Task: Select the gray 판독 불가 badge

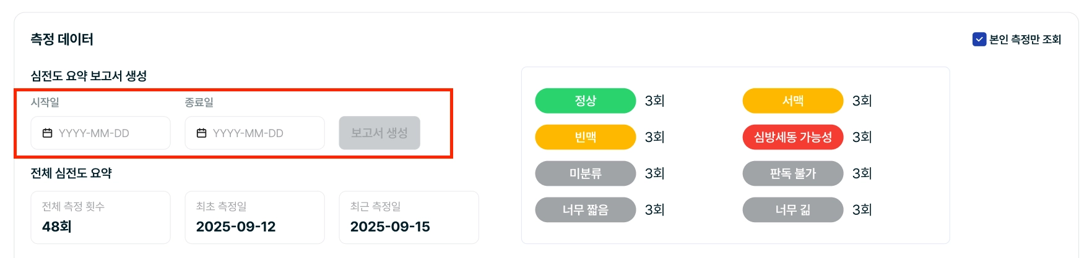Action: (792, 173)
